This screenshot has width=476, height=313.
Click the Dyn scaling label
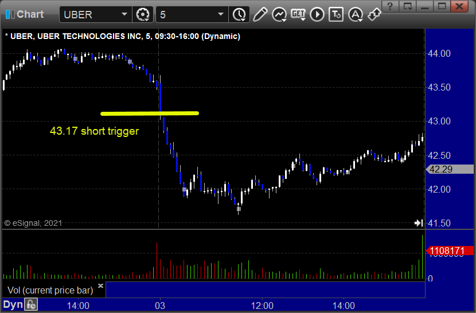click(x=13, y=304)
